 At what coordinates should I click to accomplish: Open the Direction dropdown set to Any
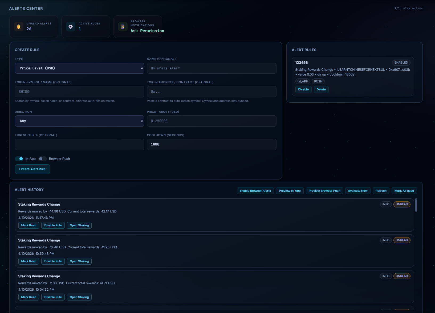[x=79, y=121]
